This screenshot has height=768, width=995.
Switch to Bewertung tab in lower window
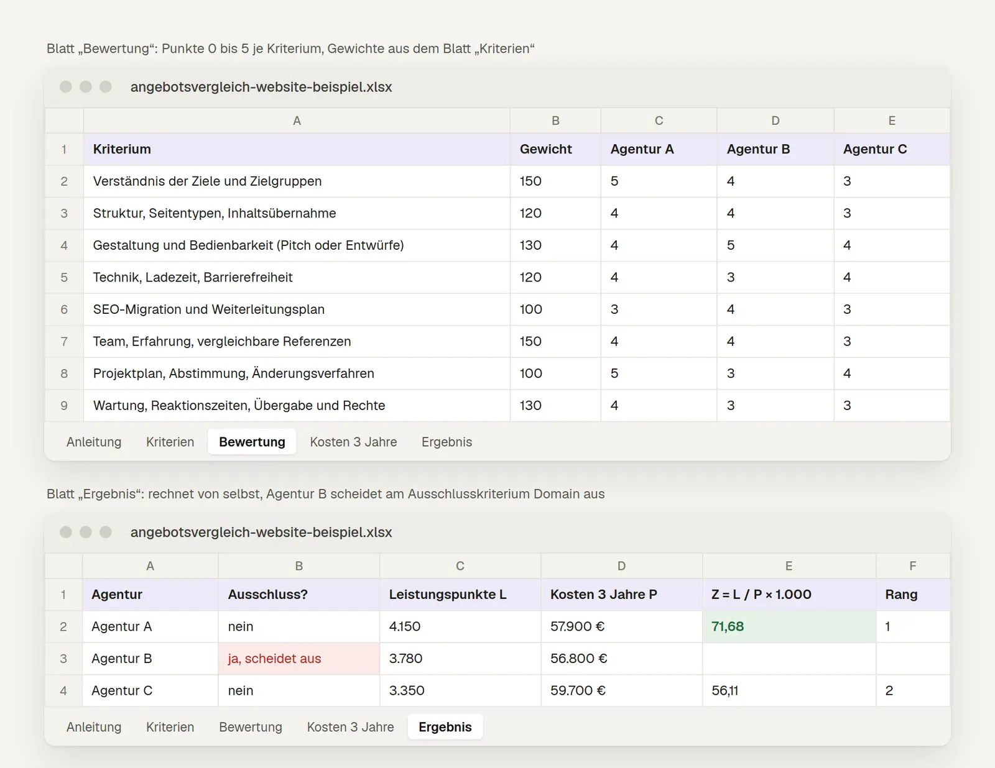(251, 727)
